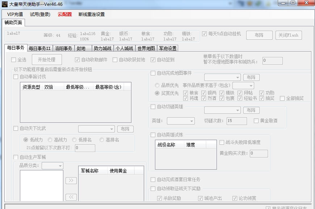Enable 战斗失败降低难度 option

221,142
